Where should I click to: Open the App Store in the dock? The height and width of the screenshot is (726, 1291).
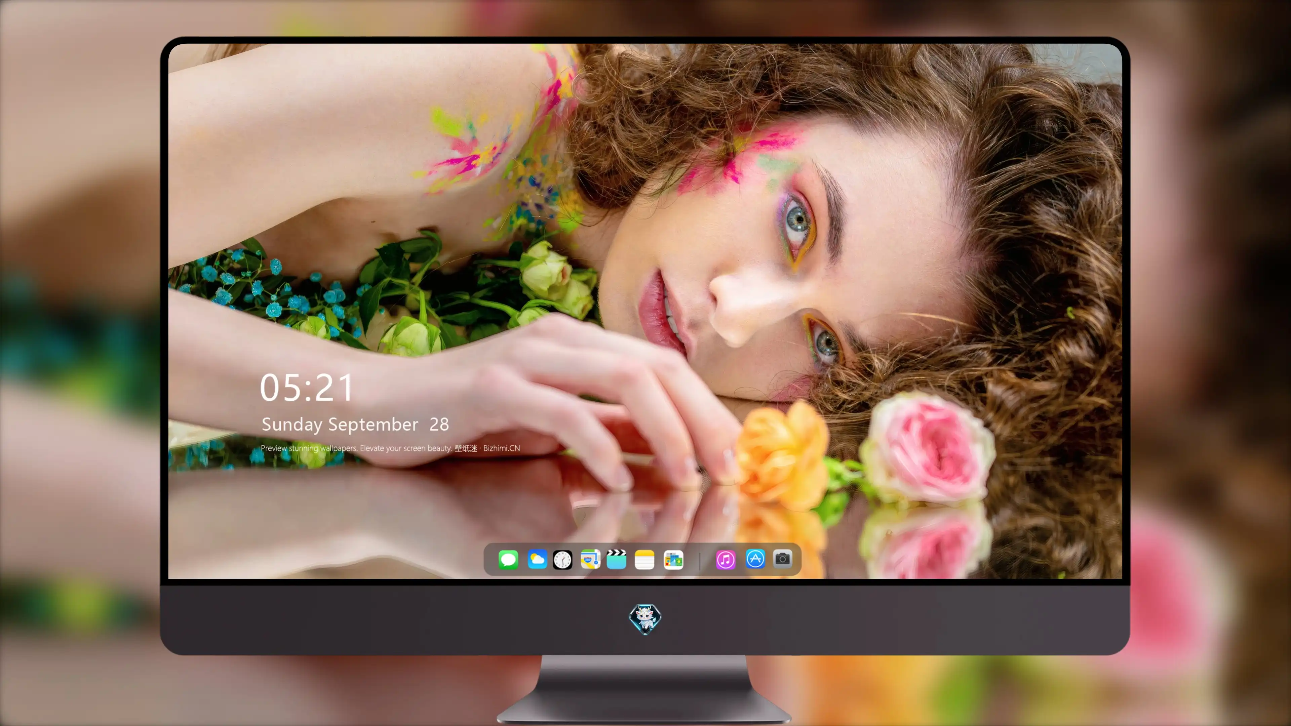pyautogui.click(x=755, y=559)
